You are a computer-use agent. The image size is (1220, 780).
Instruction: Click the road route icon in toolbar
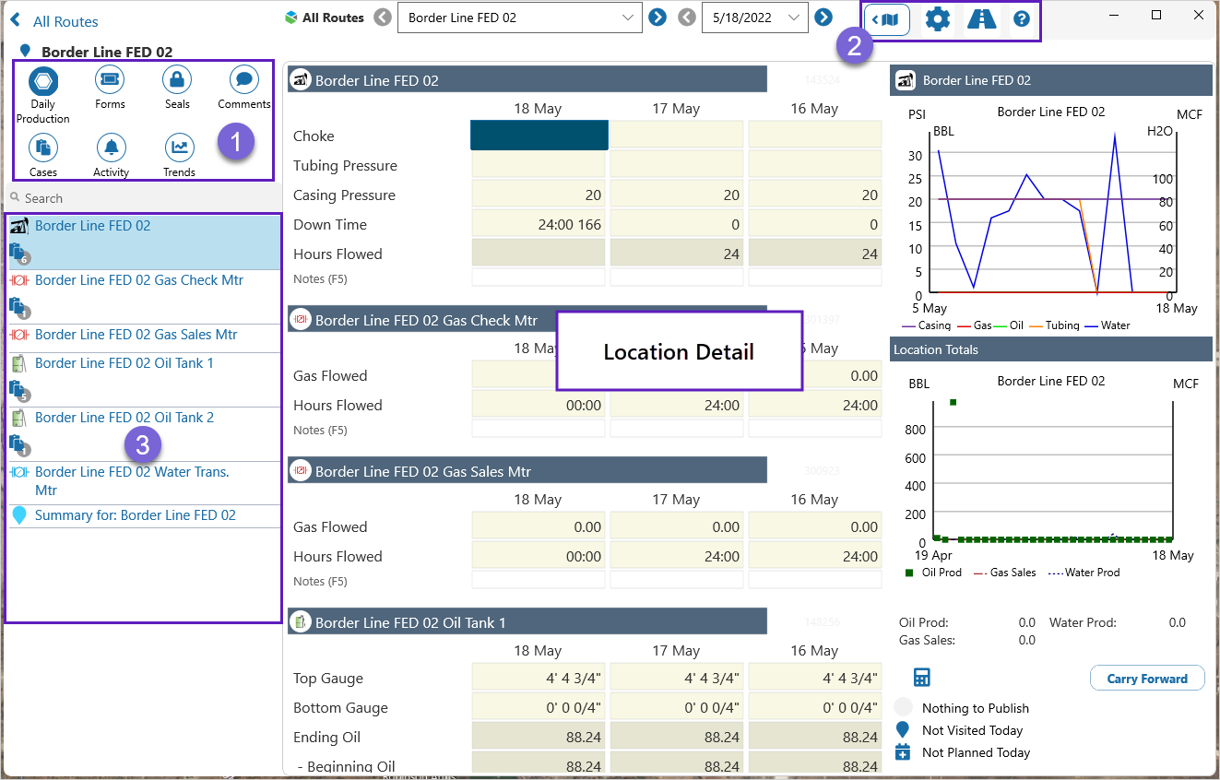[x=981, y=18]
